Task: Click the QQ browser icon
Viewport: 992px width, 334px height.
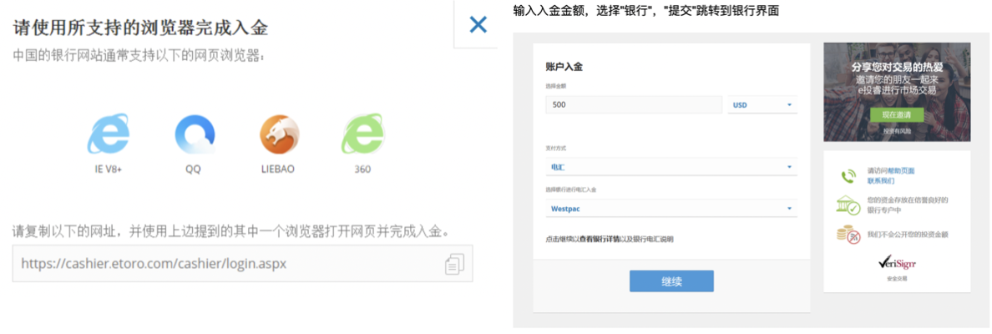Action: 195,134
